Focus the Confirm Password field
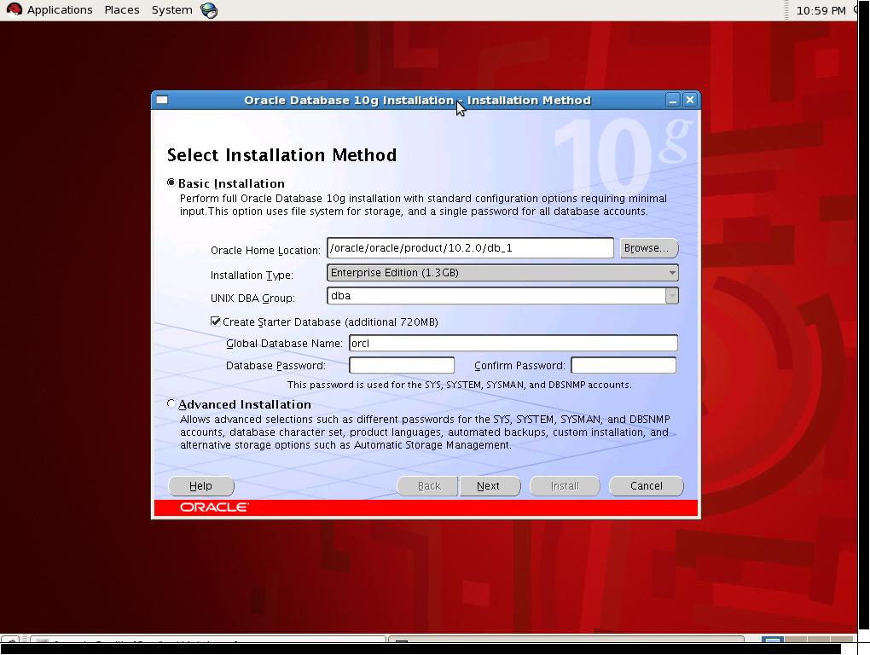Screen dimensions: 870x655 click(x=623, y=365)
